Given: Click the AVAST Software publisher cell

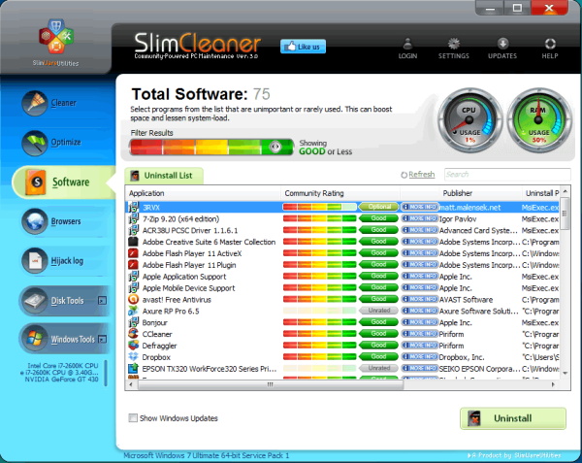Looking at the screenshot, I should coord(466,300).
